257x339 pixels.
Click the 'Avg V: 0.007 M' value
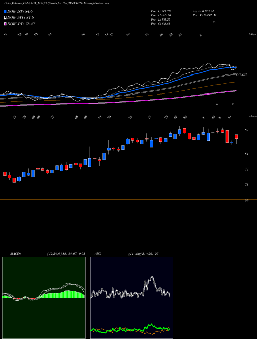[x=203, y=11]
